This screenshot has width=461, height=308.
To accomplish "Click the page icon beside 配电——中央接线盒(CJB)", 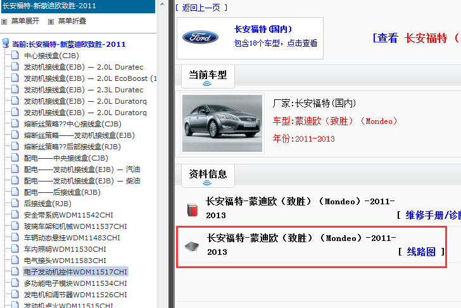I will [x=15, y=157].
